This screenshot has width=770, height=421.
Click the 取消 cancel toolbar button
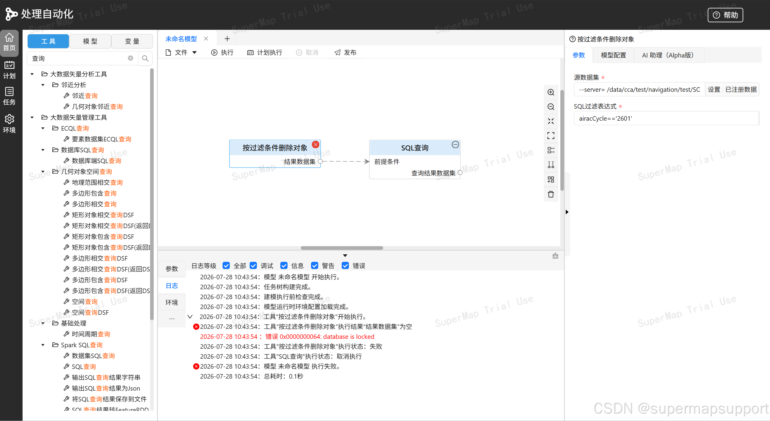coord(307,53)
